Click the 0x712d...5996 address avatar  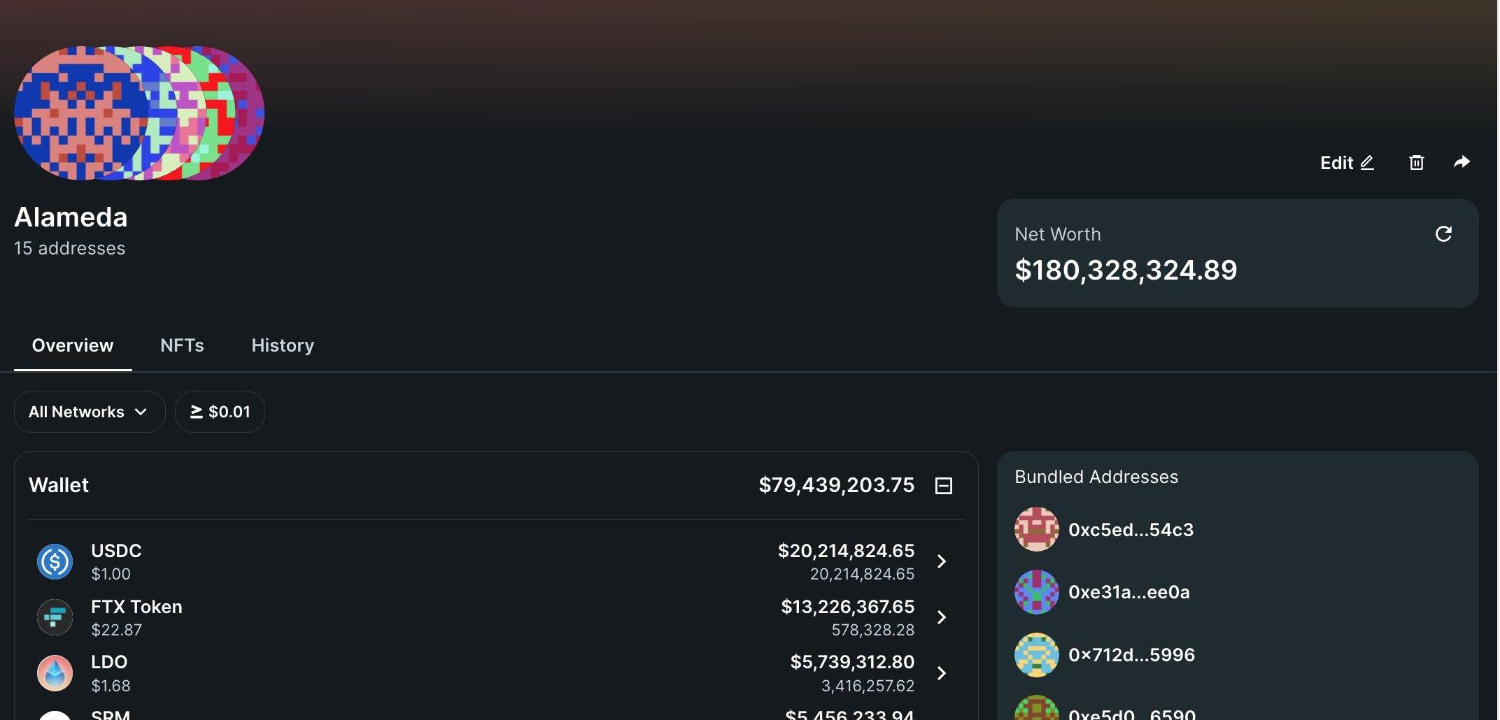1036,655
